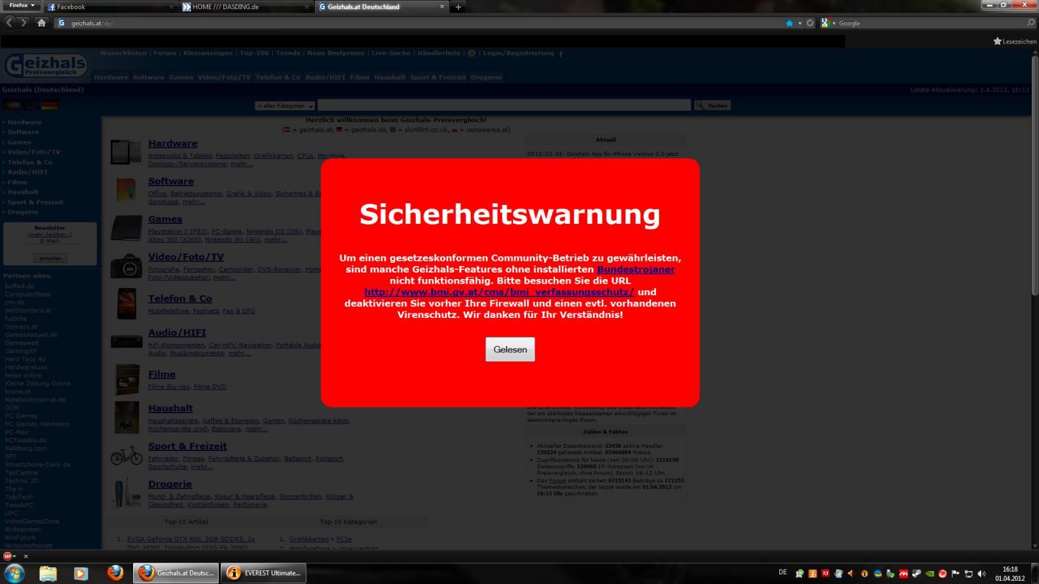Click the Steam tray icon
1039x584 pixels.
point(916,574)
